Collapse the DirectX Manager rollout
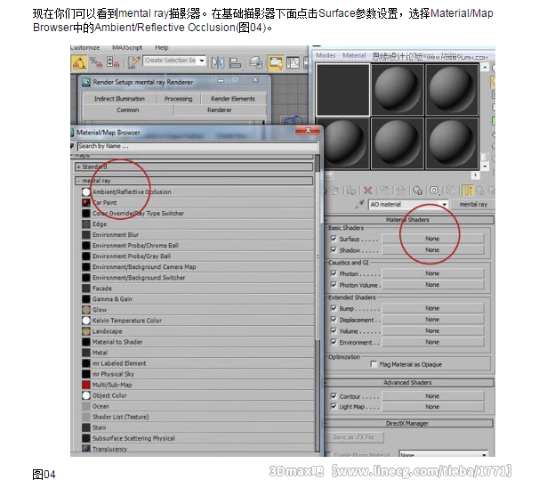Image resolution: width=547 pixels, height=488 pixels. point(407,423)
